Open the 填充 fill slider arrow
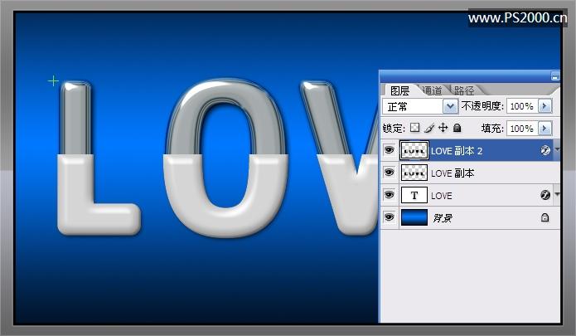Viewport: 576px width, 336px height. point(545,129)
